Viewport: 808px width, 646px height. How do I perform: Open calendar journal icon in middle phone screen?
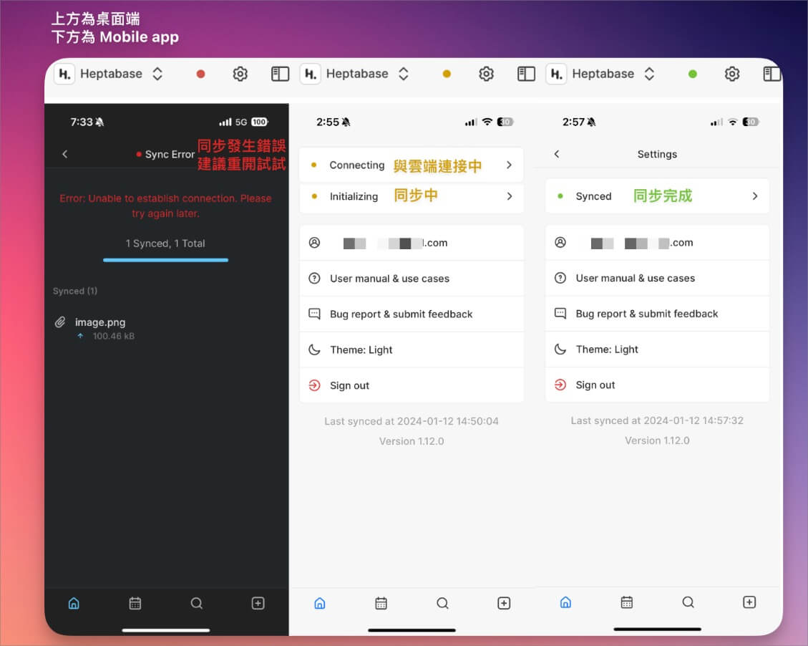click(x=381, y=604)
